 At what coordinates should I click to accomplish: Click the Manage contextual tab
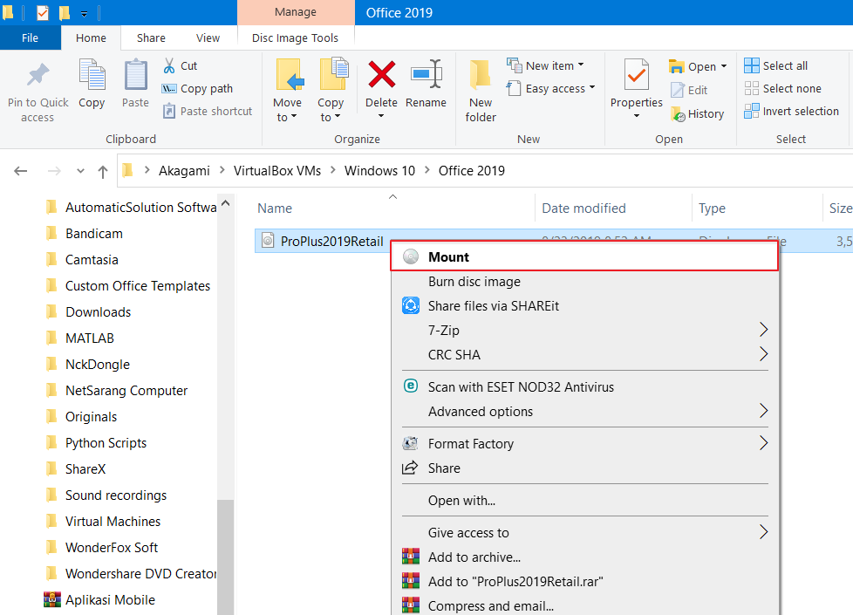296,12
